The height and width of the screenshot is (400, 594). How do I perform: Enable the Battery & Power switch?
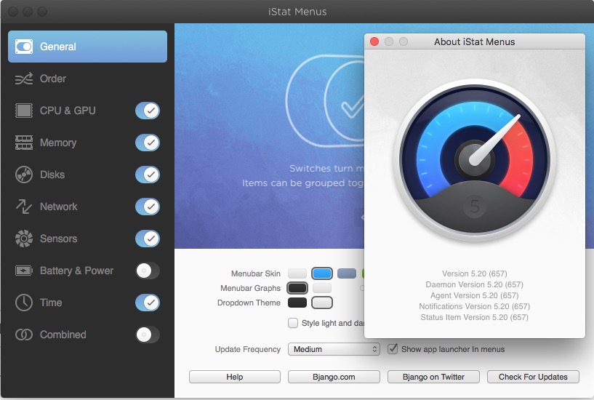tap(148, 271)
